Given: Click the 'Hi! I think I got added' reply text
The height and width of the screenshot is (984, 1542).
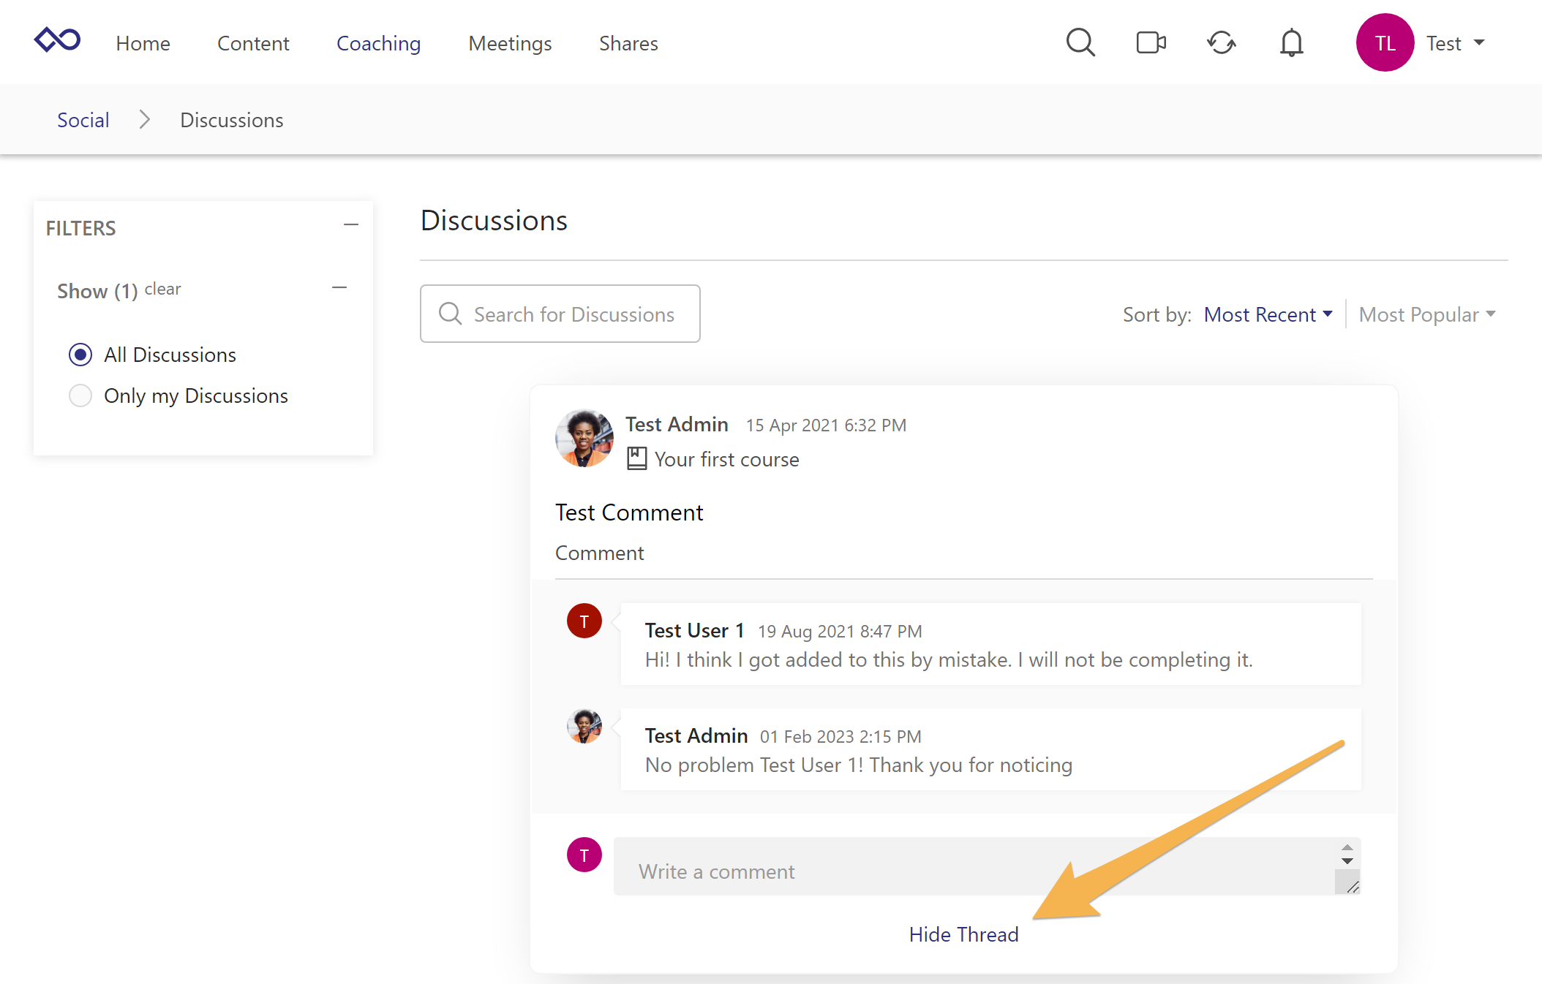Looking at the screenshot, I should click(x=949, y=659).
